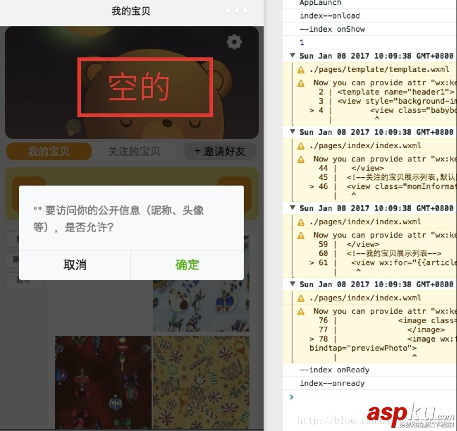Click 我的宝贝 page title
Viewport: 457px width, 431px height.
131,11
